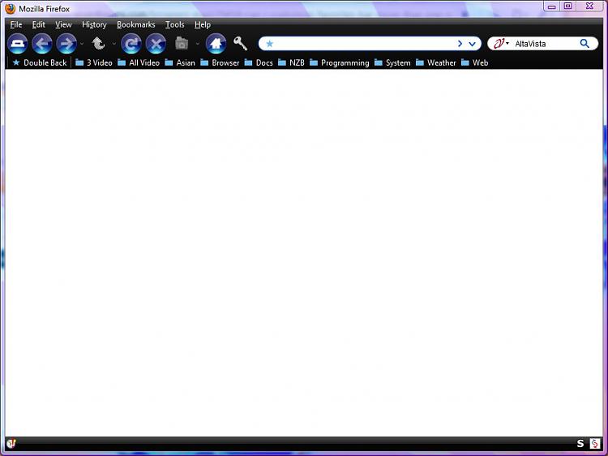Click into the AltaVista search box
Image resolution: width=608 pixels, height=456 pixels.
(545, 44)
